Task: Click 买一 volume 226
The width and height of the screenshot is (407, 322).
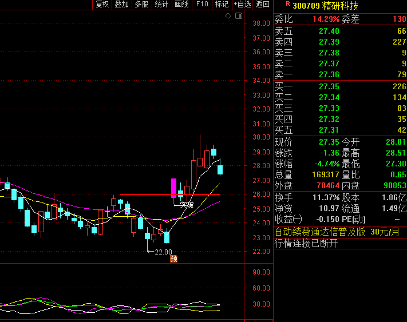Action: coord(400,86)
